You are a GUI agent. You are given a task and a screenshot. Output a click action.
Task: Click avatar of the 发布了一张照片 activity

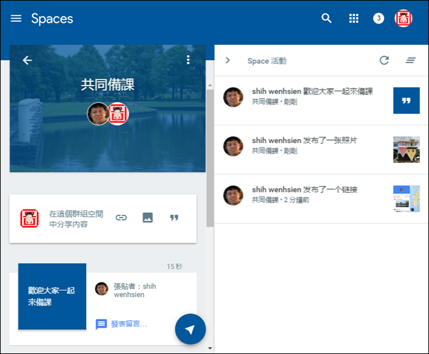(233, 146)
